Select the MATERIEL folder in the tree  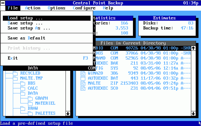pos(45,103)
